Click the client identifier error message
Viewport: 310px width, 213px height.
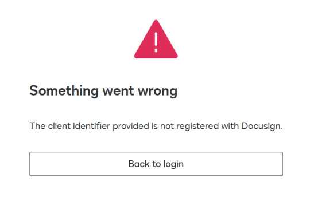(156, 126)
